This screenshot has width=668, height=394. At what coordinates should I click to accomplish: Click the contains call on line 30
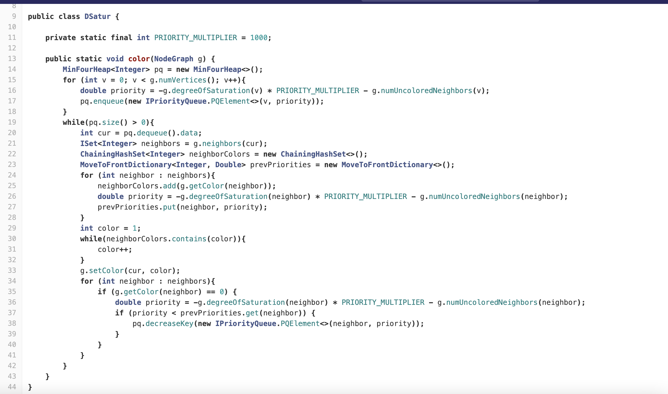tap(189, 239)
